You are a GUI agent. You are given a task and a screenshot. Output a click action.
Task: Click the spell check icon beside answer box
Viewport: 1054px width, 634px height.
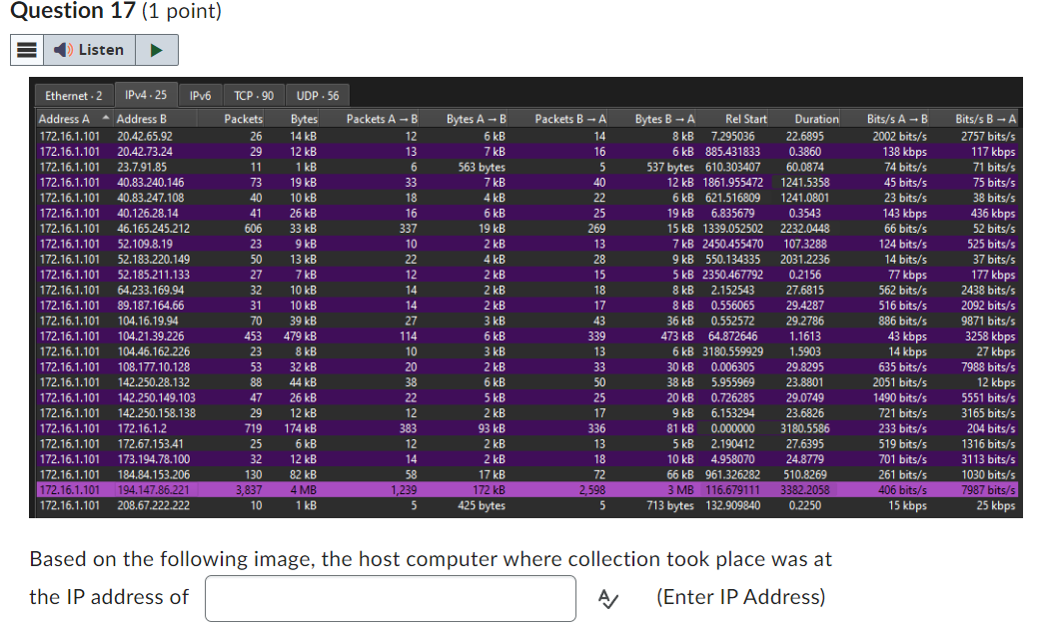tap(609, 596)
